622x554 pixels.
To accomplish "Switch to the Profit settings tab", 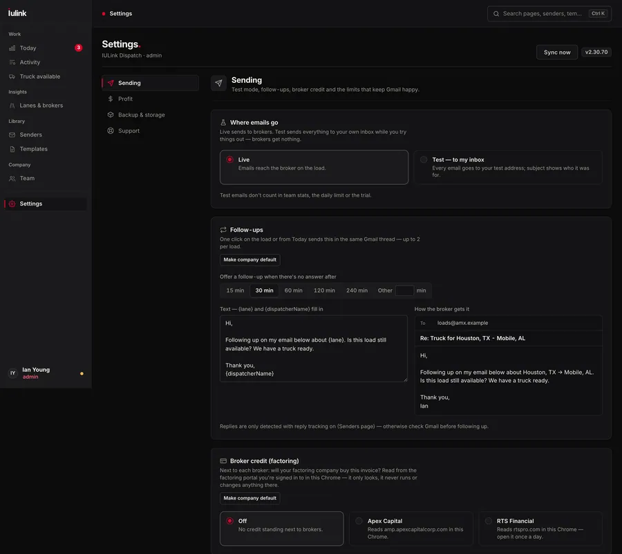I will (x=151, y=99).
